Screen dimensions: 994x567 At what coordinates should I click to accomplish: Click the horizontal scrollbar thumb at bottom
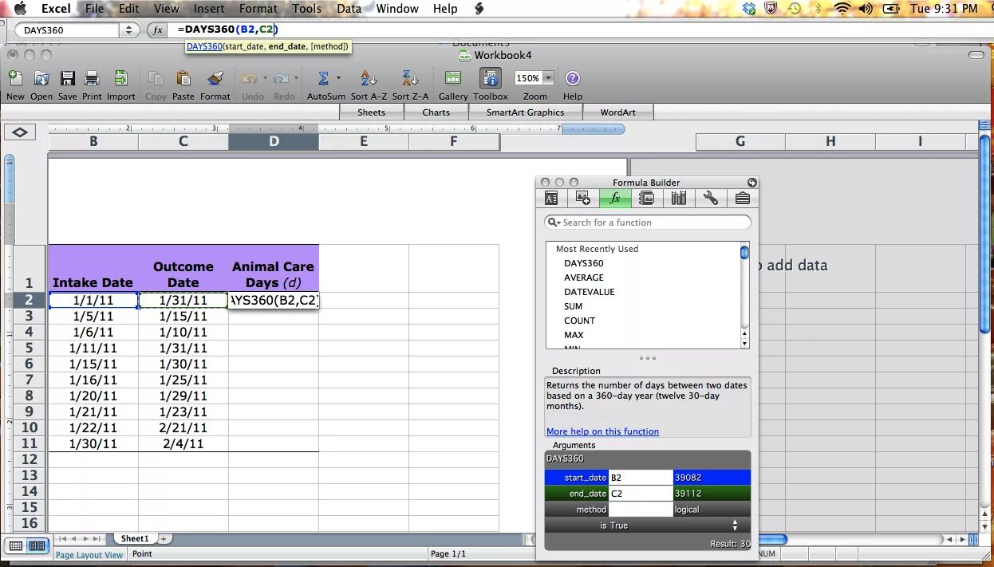[x=772, y=539]
